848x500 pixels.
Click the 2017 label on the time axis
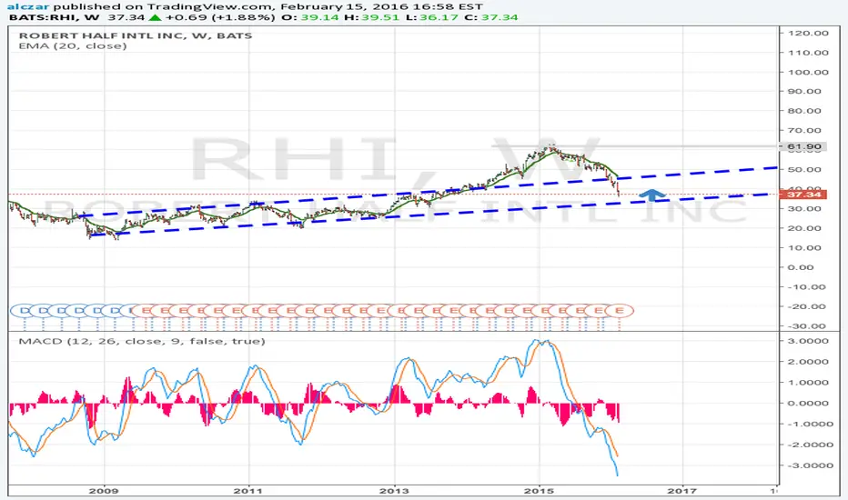coord(682,491)
